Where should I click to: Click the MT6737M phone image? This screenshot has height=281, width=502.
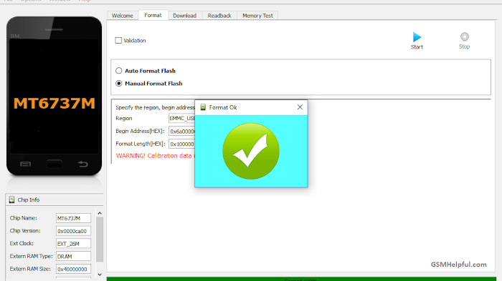(54, 96)
